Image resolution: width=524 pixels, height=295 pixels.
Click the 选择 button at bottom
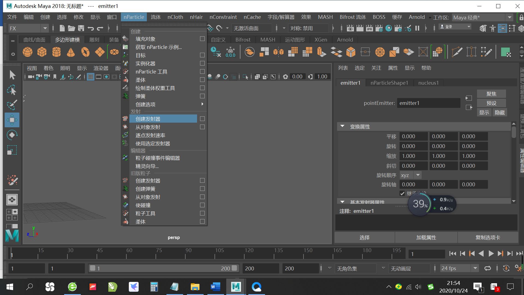click(x=364, y=238)
